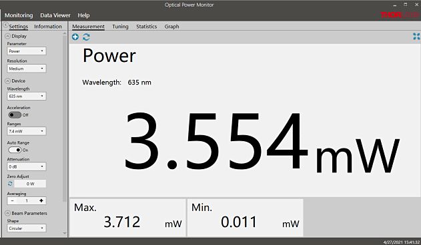
Task: Collapse the Device section chevron
Action: pos(8,81)
